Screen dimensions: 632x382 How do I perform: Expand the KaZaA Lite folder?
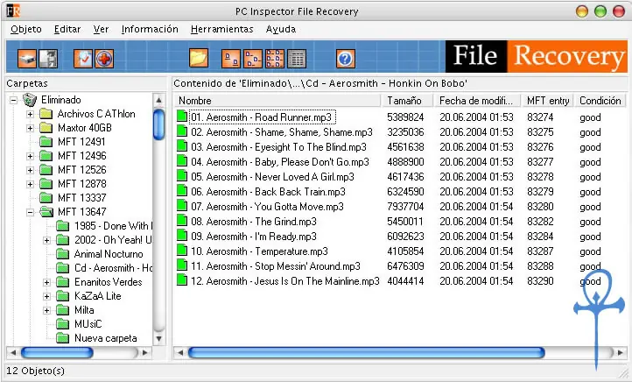(x=46, y=296)
